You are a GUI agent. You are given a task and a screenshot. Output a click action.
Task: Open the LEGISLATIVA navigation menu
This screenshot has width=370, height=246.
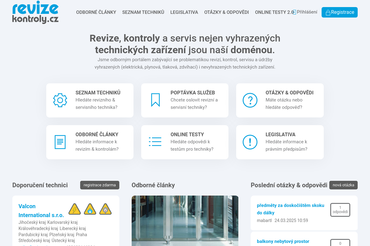(x=184, y=12)
